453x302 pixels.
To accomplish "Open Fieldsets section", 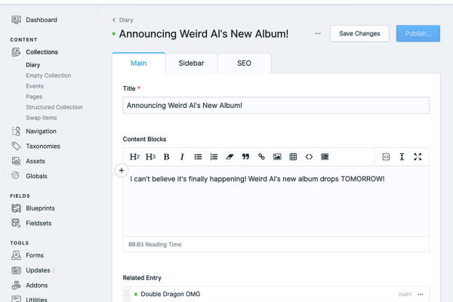I will (39, 223).
